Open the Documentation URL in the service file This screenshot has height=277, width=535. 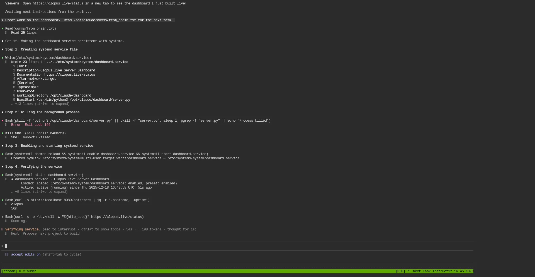pyautogui.click(x=69, y=74)
